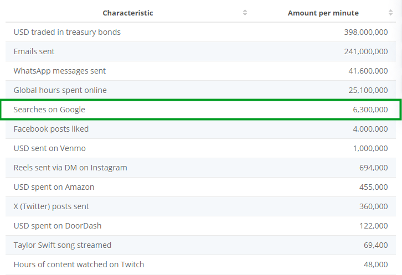
Task: Click the 398,000,000 treasury bonds value
Action: pos(366,32)
